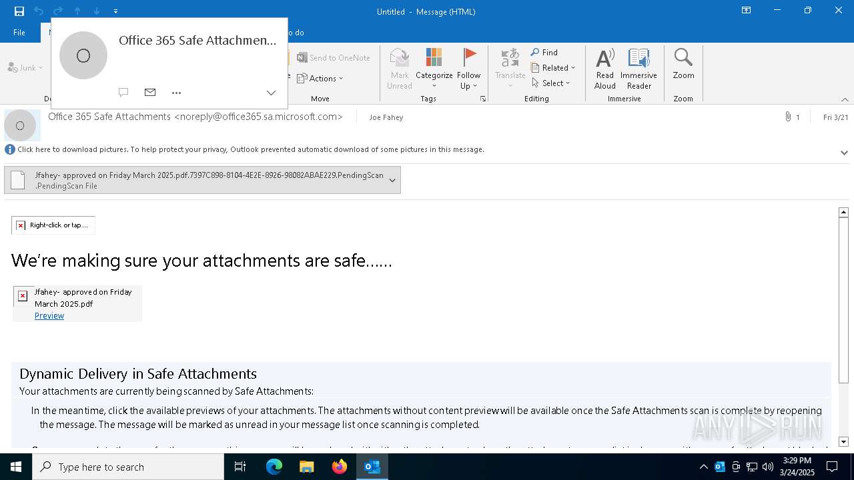The width and height of the screenshot is (854, 480).
Task: Click Find in Editing group
Action: pos(544,52)
